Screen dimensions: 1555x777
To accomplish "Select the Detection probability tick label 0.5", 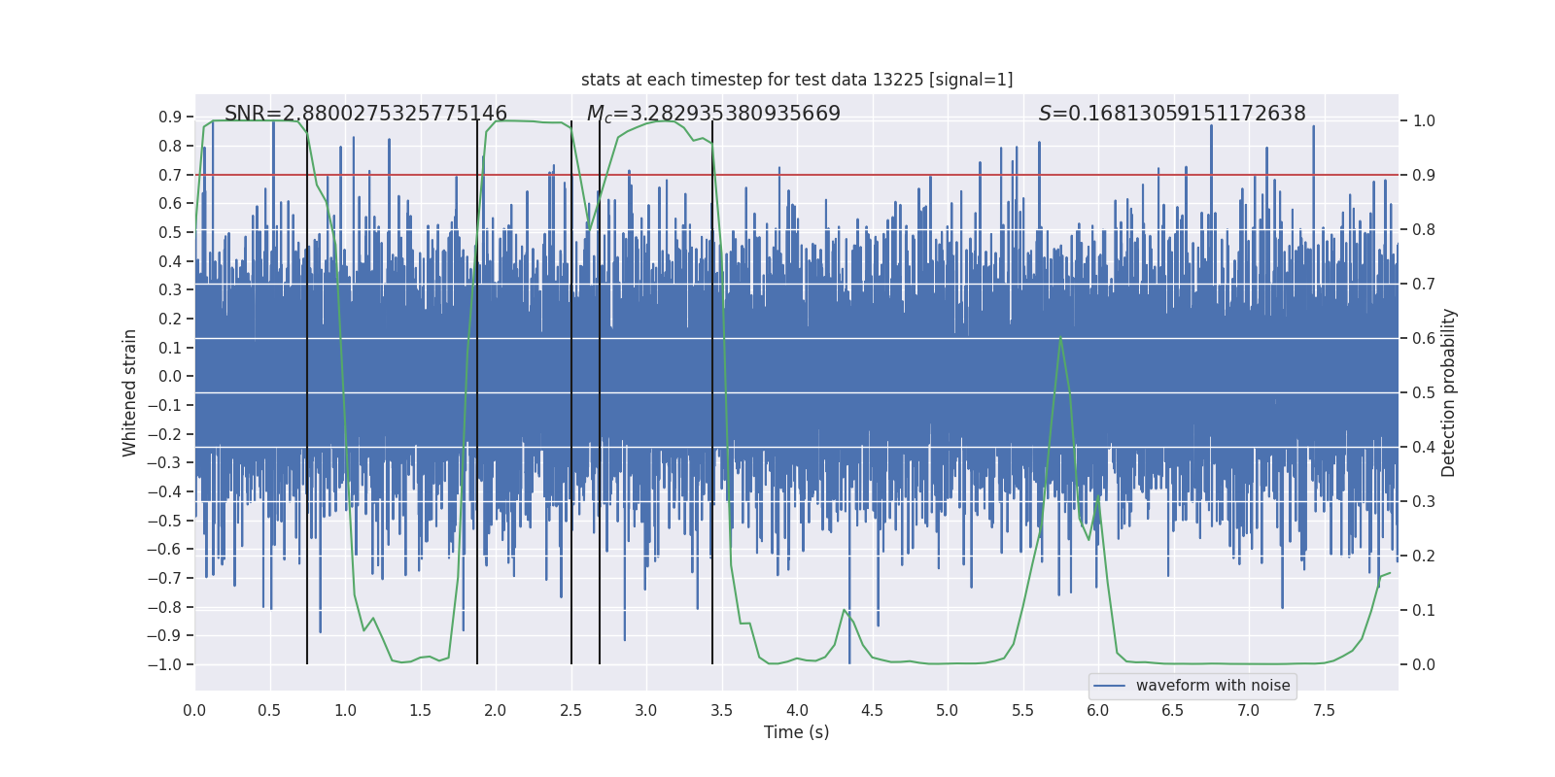I will pos(1424,393).
